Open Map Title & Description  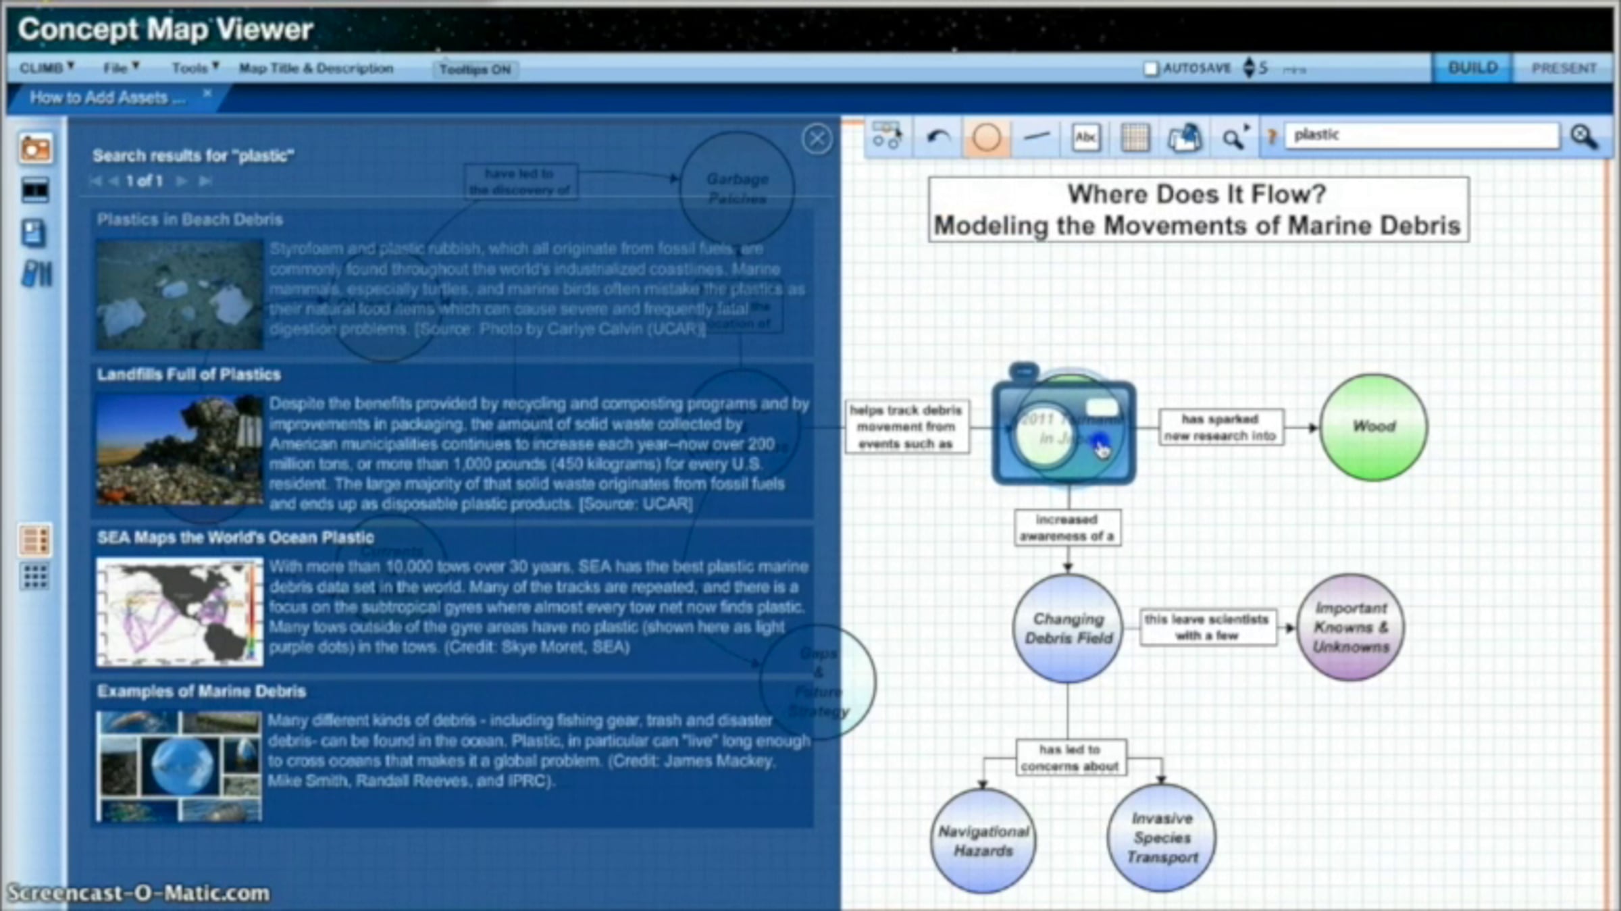(x=316, y=68)
